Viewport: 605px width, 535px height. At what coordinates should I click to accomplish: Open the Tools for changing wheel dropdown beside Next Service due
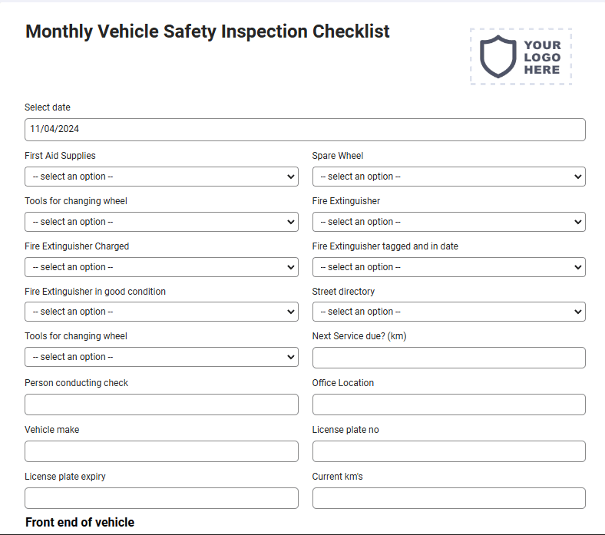(x=161, y=357)
